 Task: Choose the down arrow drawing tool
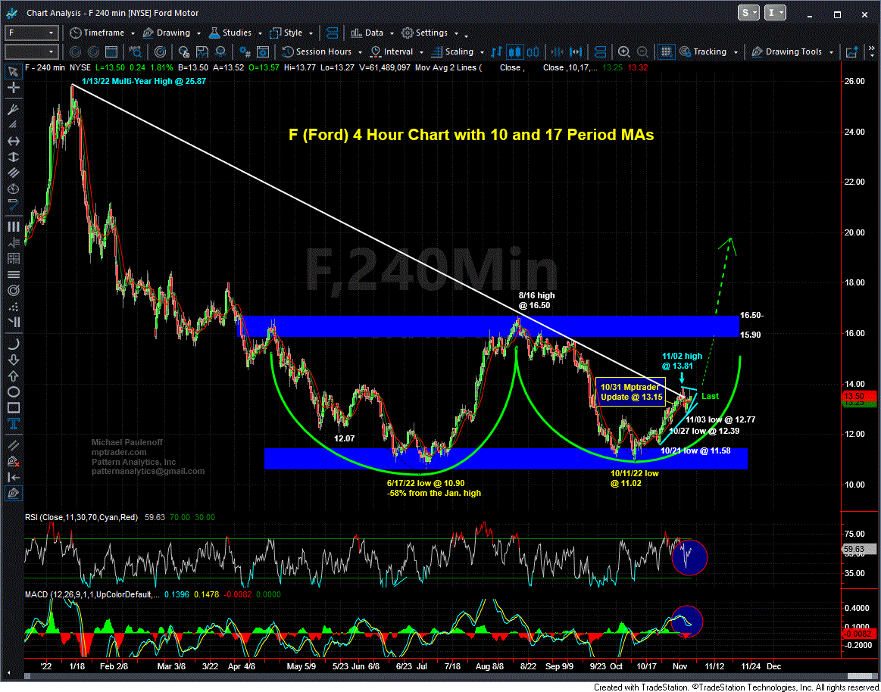coord(13,360)
